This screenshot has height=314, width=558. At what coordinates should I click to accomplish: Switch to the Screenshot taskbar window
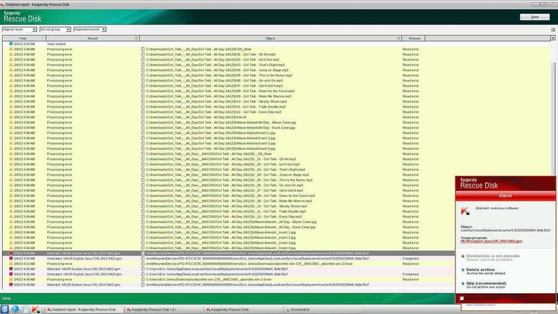point(322,309)
